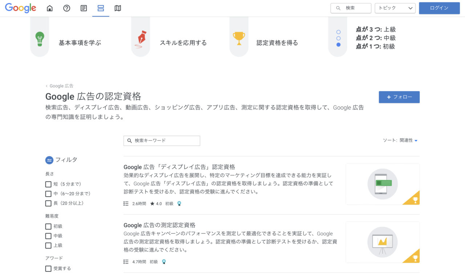Open the ソート 関連性 dropdown
The image size is (465, 275).
pos(400,140)
